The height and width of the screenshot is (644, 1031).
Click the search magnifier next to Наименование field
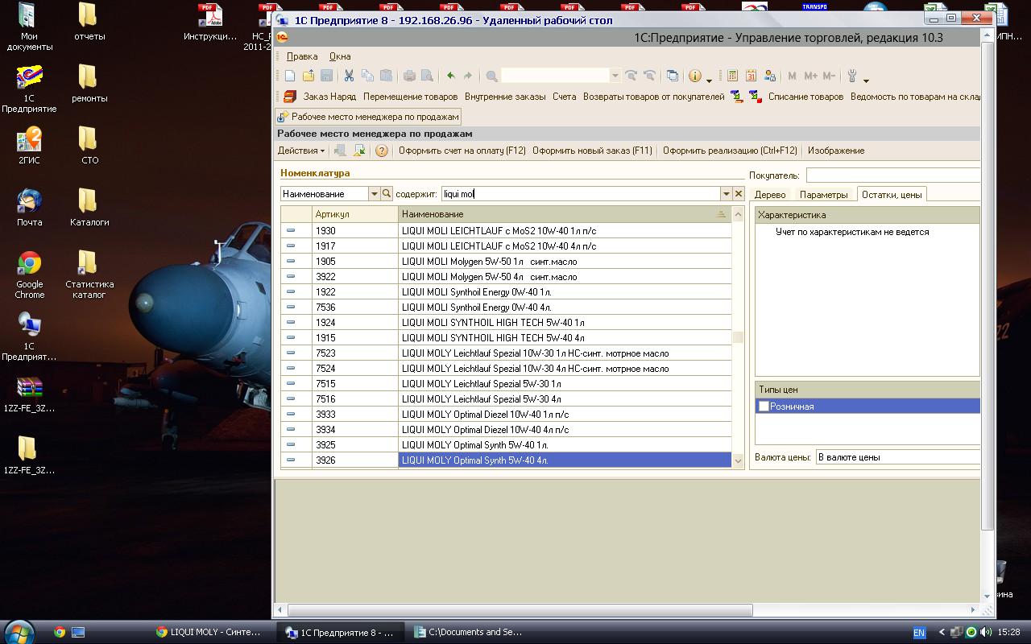387,194
